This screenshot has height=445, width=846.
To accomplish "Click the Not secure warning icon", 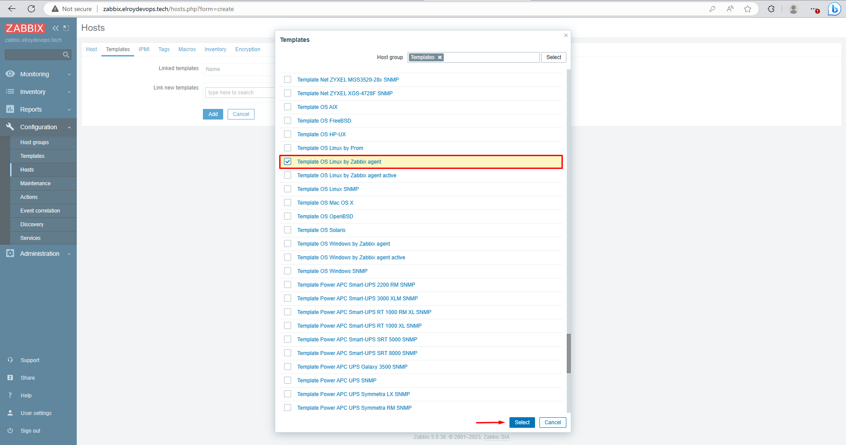I will click(x=55, y=9).
